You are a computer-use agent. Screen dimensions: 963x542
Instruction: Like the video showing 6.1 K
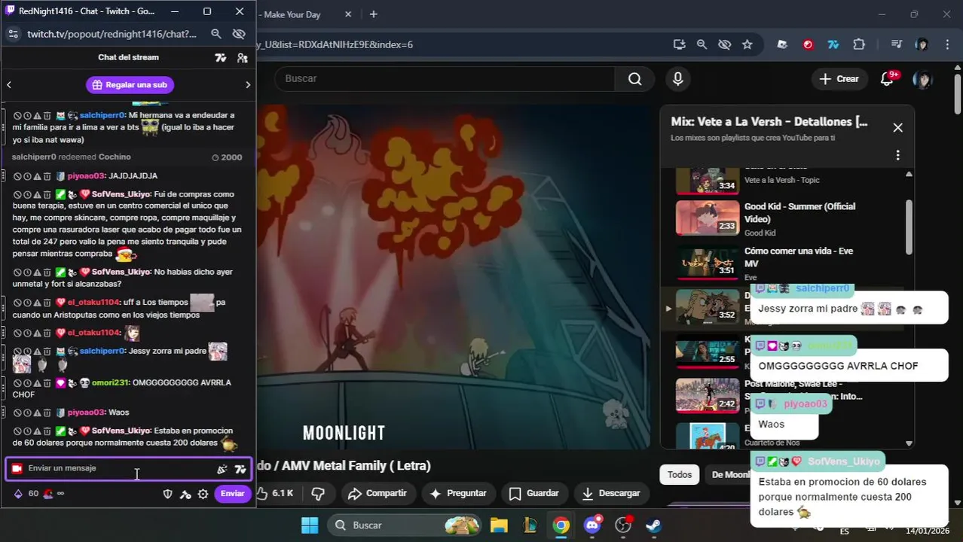click(x=274, y=493)
